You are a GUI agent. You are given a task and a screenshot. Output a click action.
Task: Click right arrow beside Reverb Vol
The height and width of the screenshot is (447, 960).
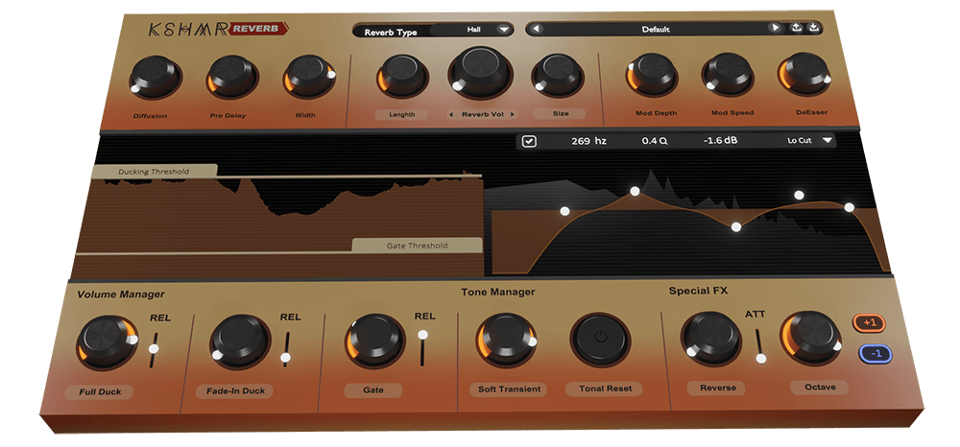(512, 114)
